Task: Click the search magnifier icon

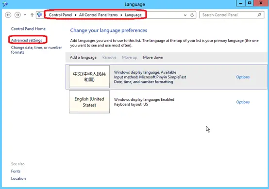Action: (x=259, y=15)
